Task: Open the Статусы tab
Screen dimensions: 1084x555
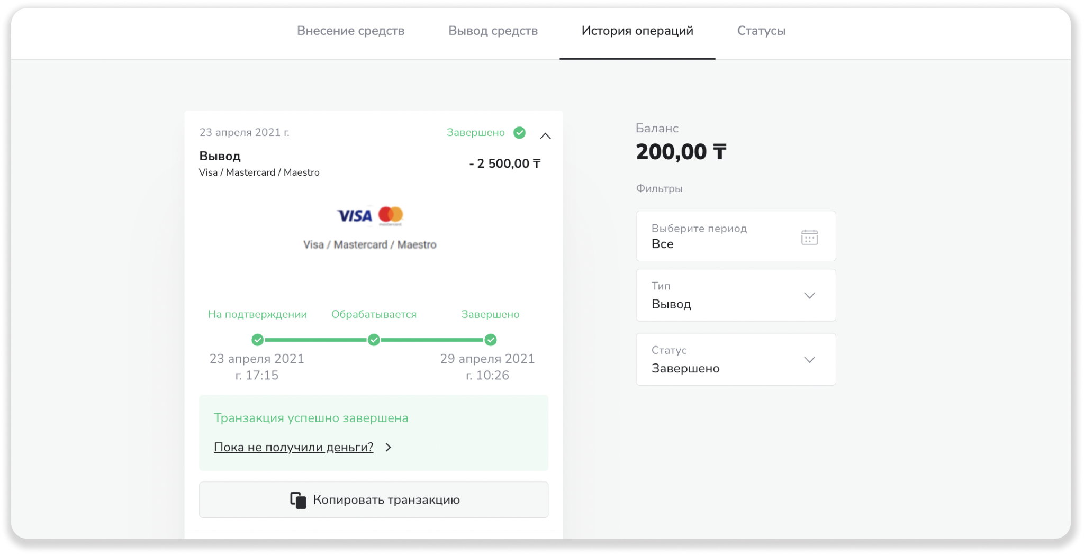Action: tap(761, 31)
